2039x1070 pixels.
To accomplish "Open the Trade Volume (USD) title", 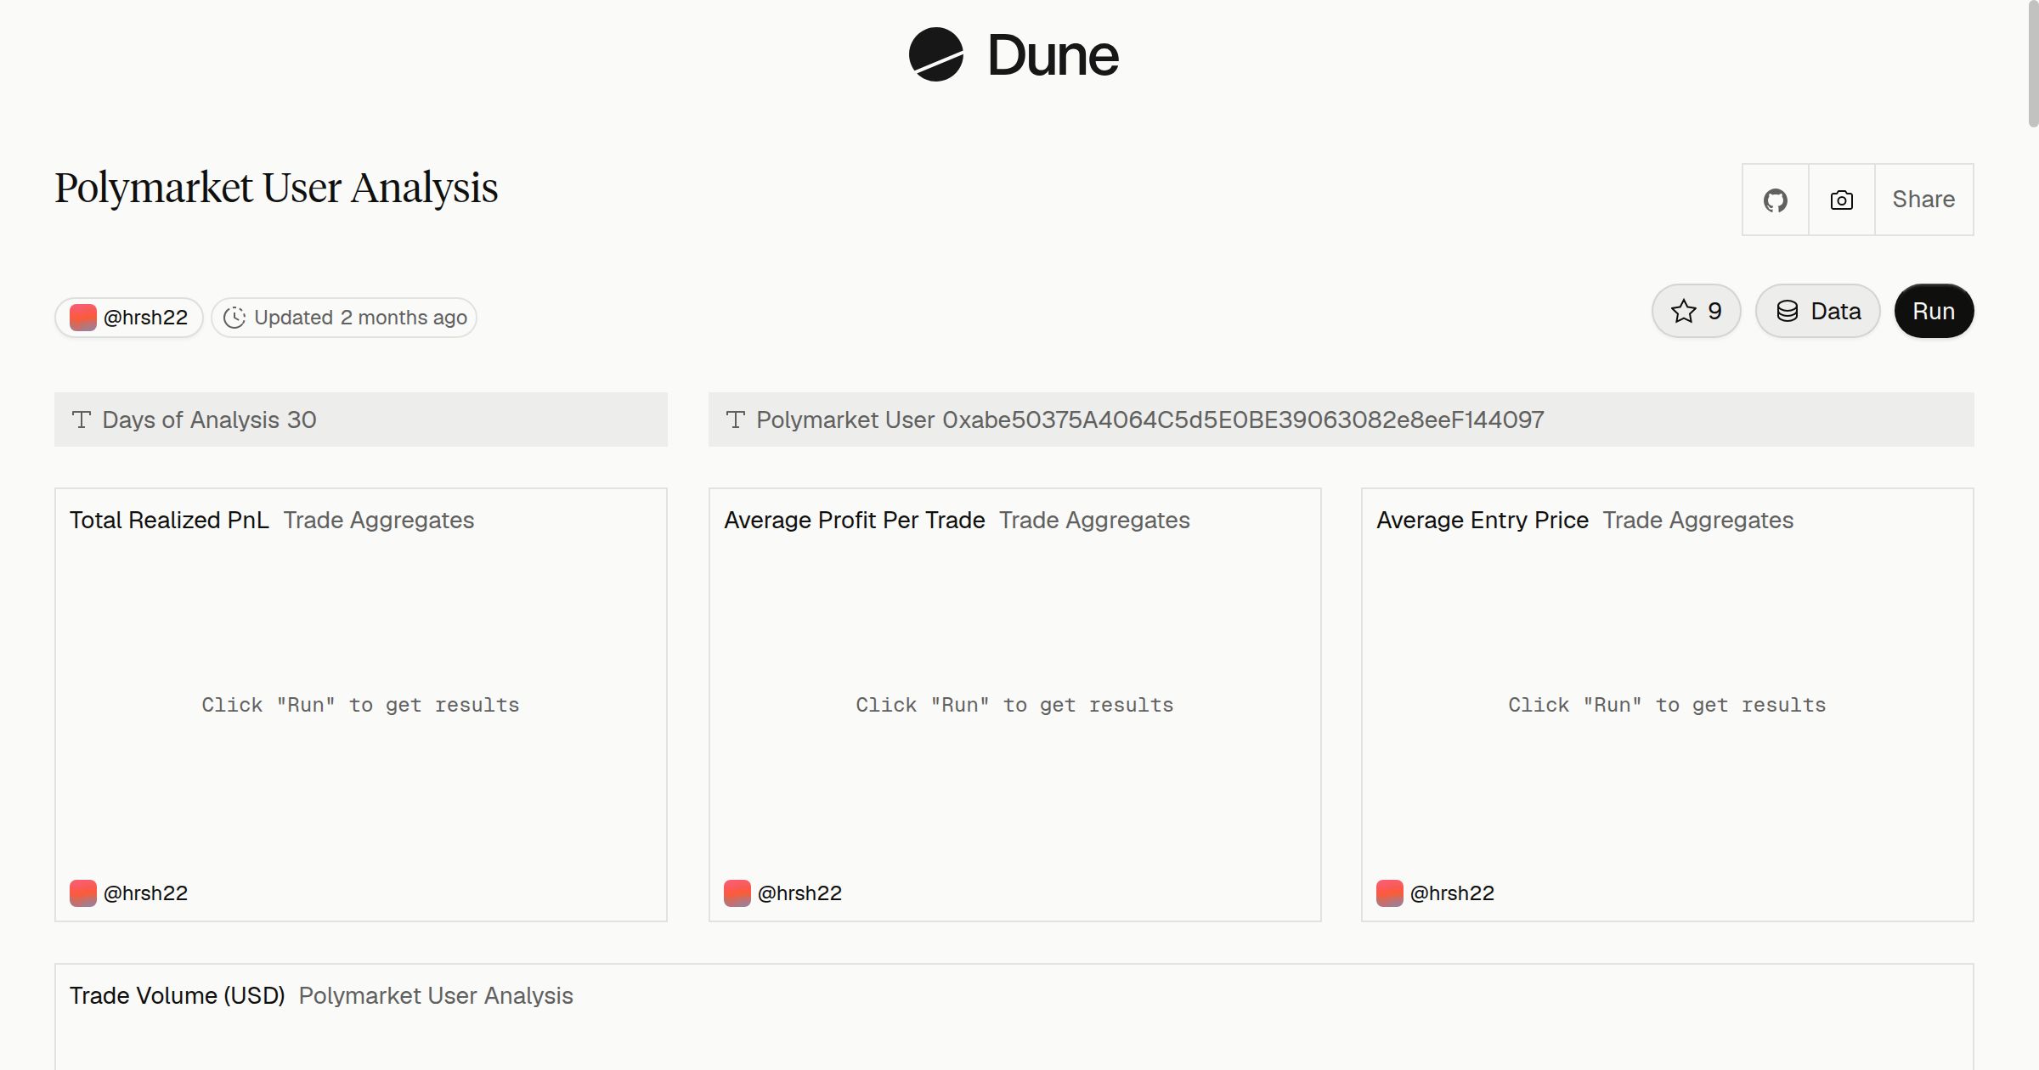I will coord(177,995).
